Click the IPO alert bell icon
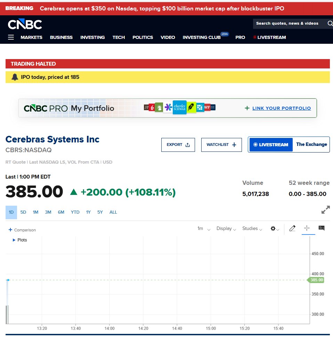The image size is (333, 337). [15, 77]
